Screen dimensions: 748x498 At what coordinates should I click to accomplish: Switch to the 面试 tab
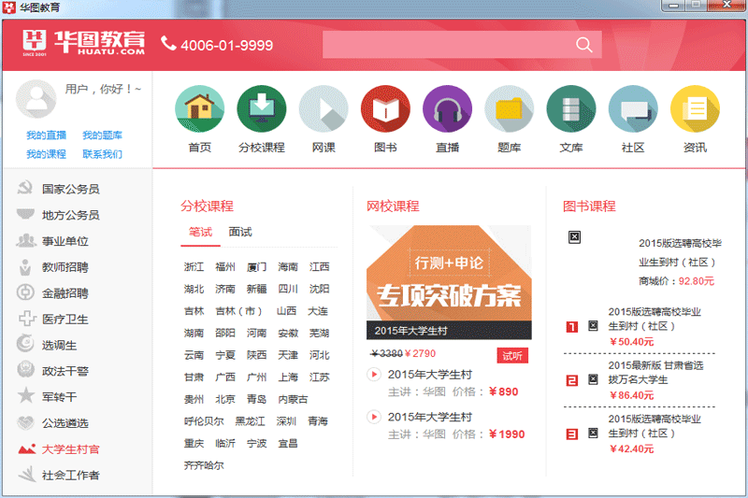[x=240, y=232]
